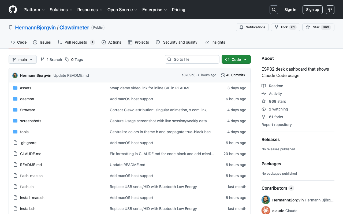Click the Go to file search field
The image size is (343, 214).
(x=192, y=59)
